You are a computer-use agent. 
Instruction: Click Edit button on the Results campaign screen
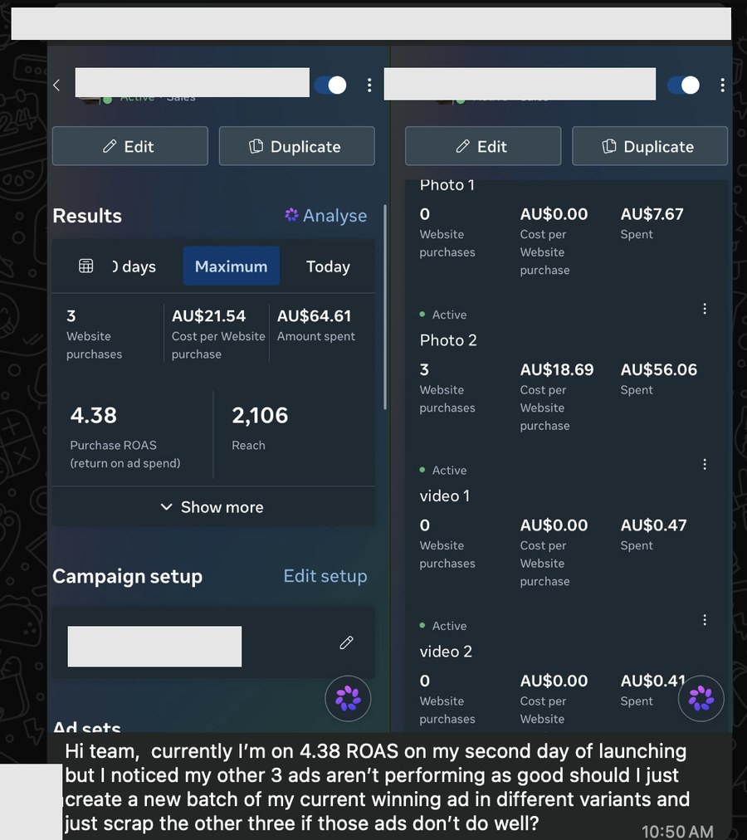pyautogui.click(x=130, y=146)
